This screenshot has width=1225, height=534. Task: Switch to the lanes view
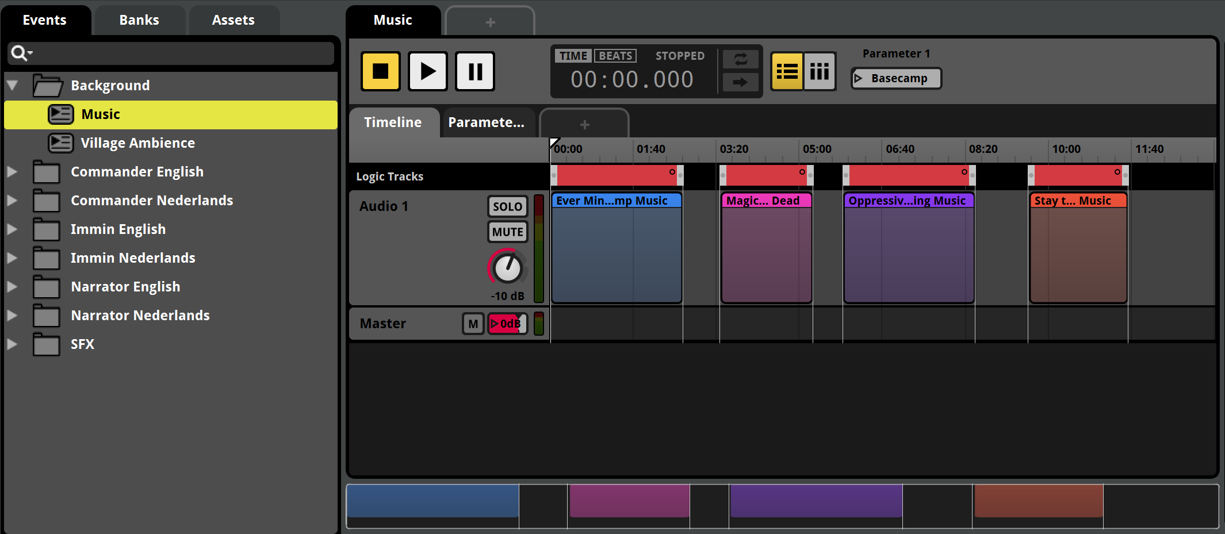tap(820, 71)
